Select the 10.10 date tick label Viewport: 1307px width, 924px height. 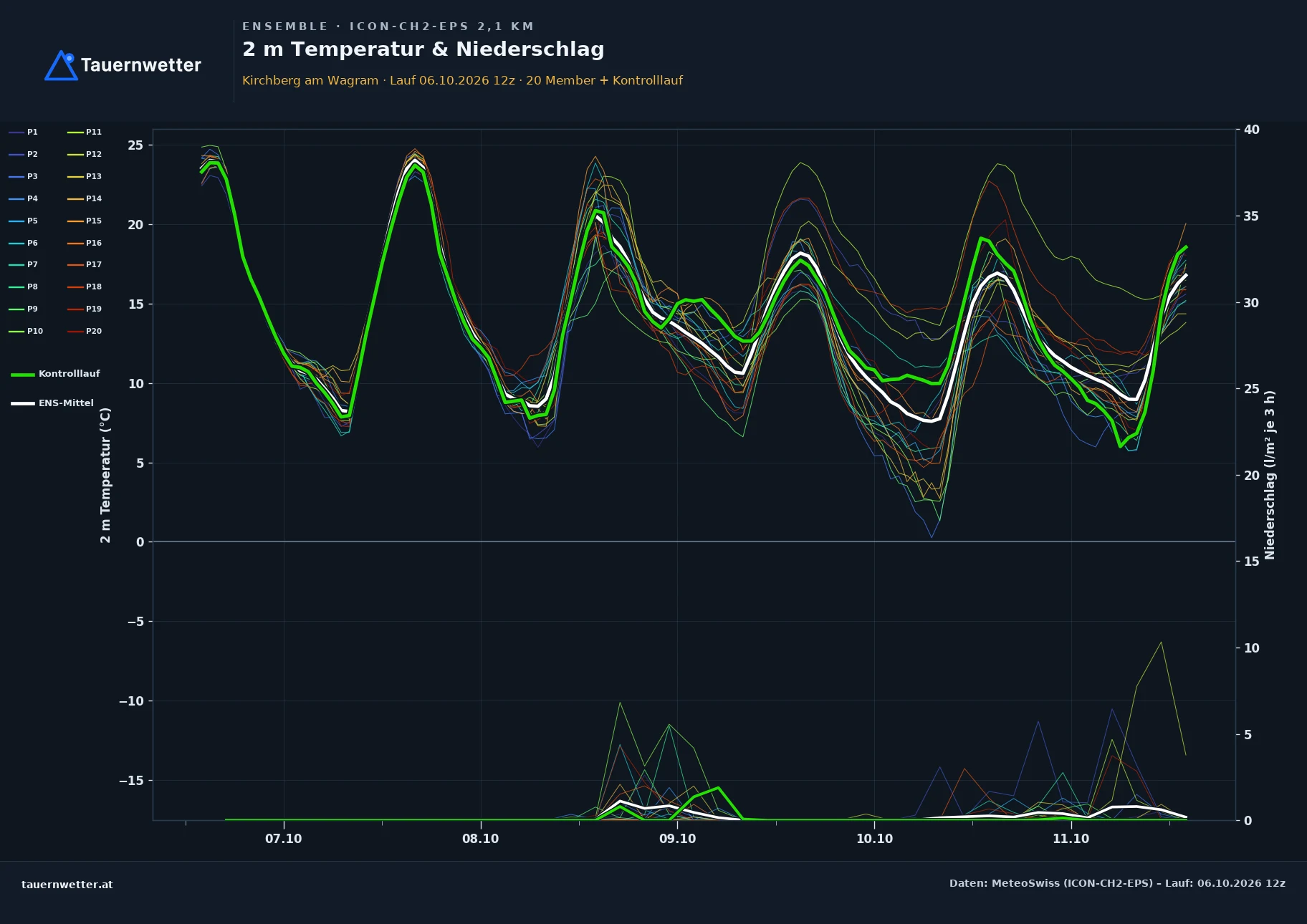(874, 839)
